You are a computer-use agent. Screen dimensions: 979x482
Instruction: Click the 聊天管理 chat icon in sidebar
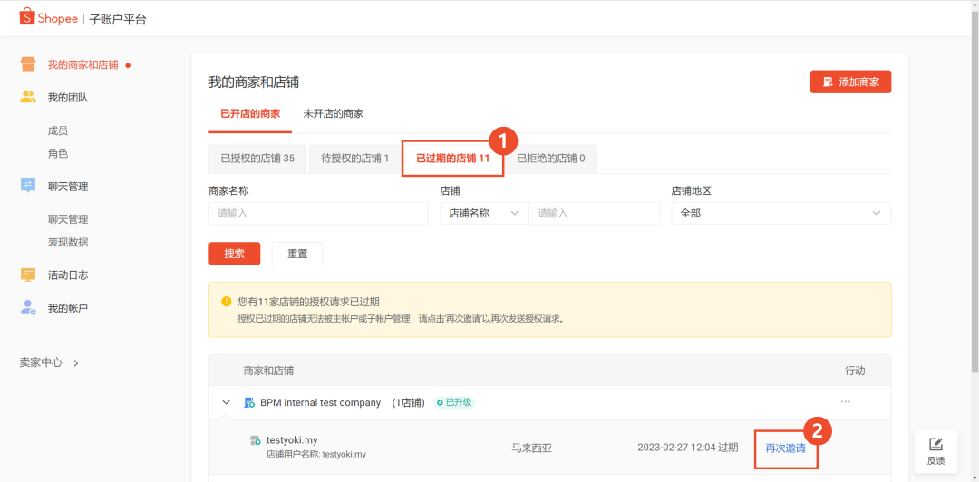[x=28, y=186]
